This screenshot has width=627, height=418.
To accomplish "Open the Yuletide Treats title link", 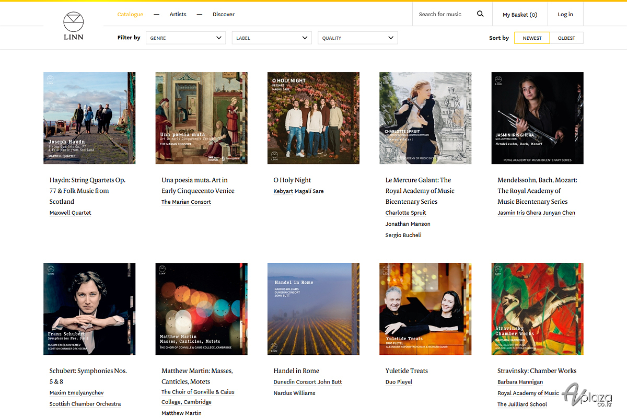I will [x=407, y=371].
